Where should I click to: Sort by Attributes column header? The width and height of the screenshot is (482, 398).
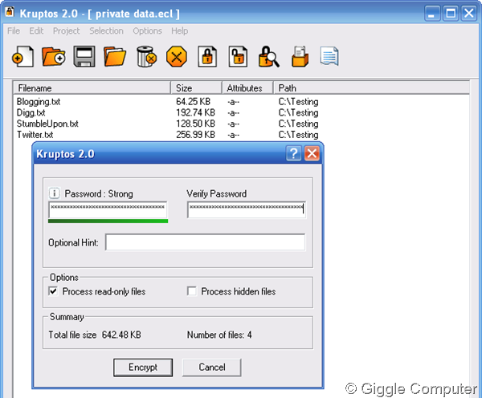(x=247, y=87)
